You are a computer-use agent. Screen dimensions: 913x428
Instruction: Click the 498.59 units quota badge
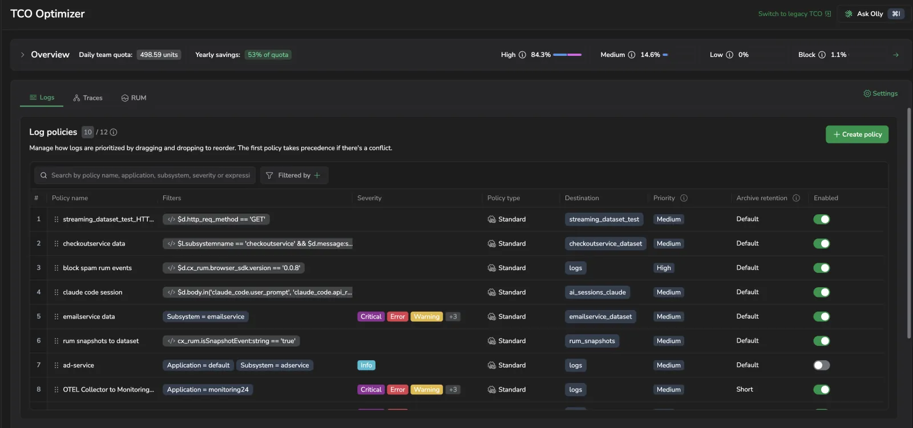point(159,55)
